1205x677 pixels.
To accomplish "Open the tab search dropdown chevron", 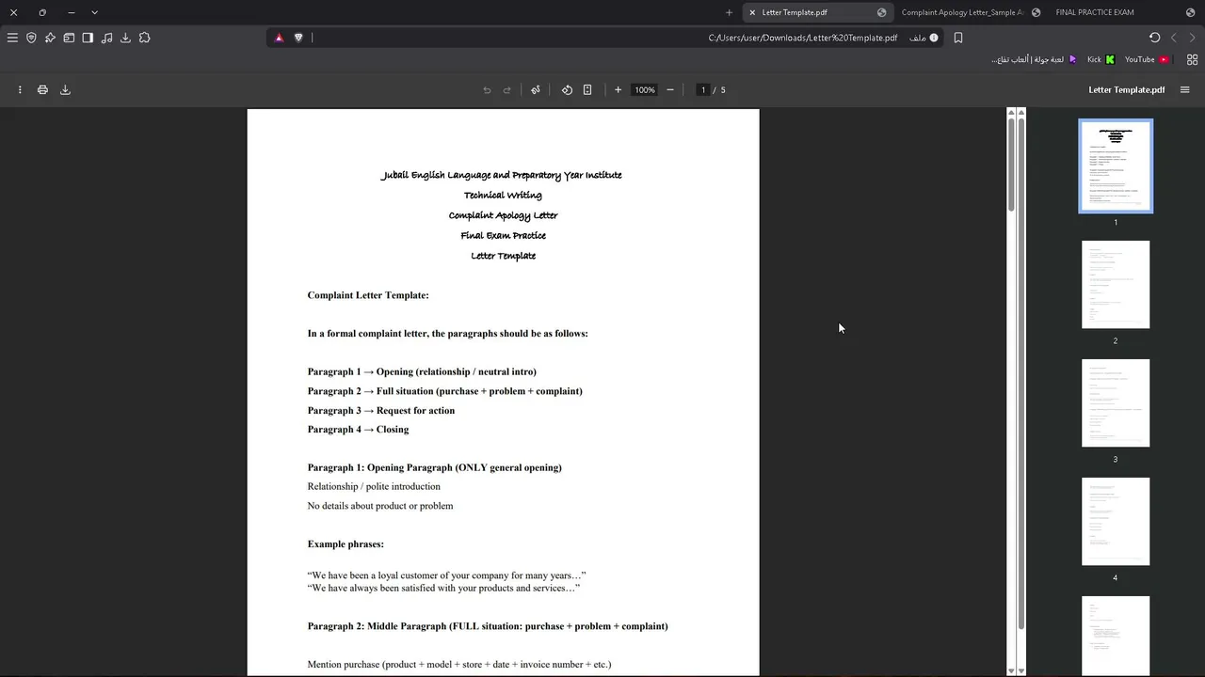I will [94, 12].
